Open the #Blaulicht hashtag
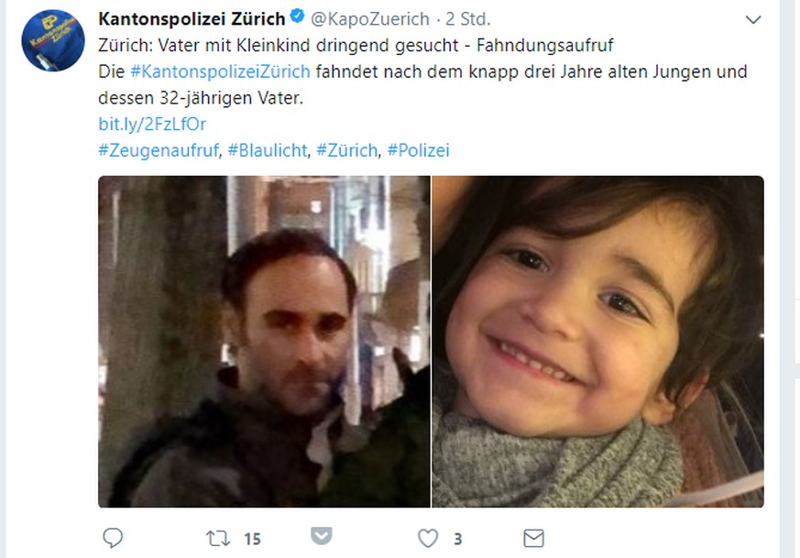Screen dimensions: 800x558 [268, 150]
